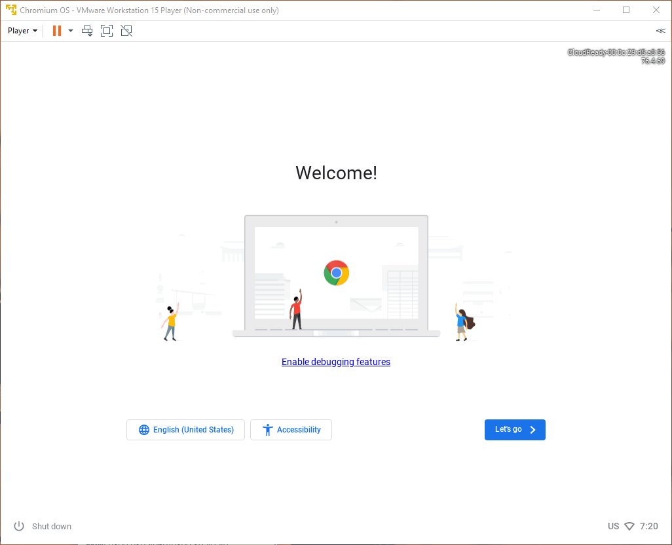The height and width of the screenshot is (545, 672).
Task: Pause the virtual machine
Action: tap(56, 31)
